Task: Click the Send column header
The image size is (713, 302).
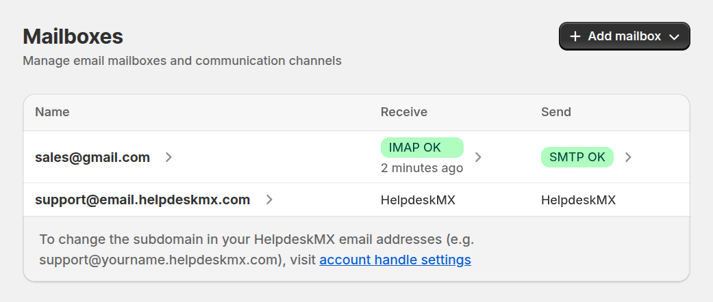Action: (555, 112)
